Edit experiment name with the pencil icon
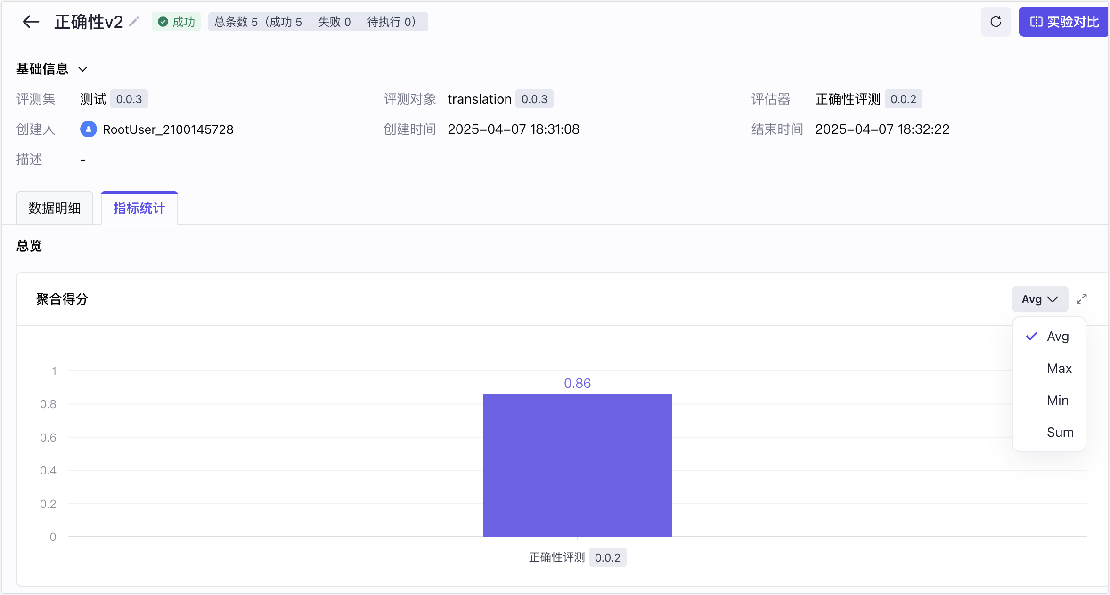This screenshot has height=595, width=1110. click(134, 22)
